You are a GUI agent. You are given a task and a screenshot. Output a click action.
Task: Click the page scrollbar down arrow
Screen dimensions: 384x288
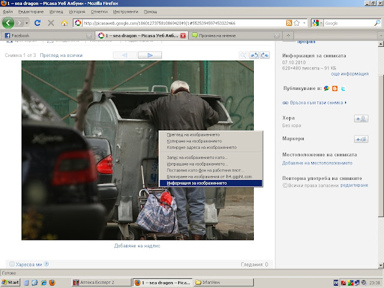point(381,265)
